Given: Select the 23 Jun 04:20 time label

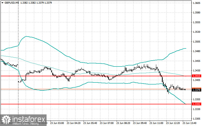Looking at the screenshot, I should 73,123.
